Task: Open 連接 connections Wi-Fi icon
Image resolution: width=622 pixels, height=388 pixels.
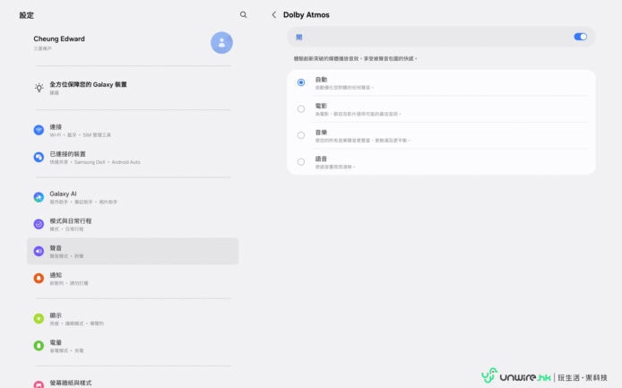Action: coord(39,130)
